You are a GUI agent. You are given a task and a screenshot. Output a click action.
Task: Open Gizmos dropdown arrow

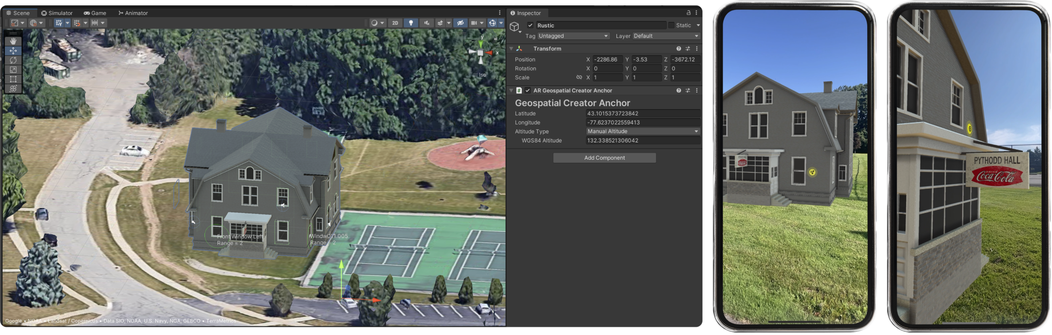[x=501, y=23]
